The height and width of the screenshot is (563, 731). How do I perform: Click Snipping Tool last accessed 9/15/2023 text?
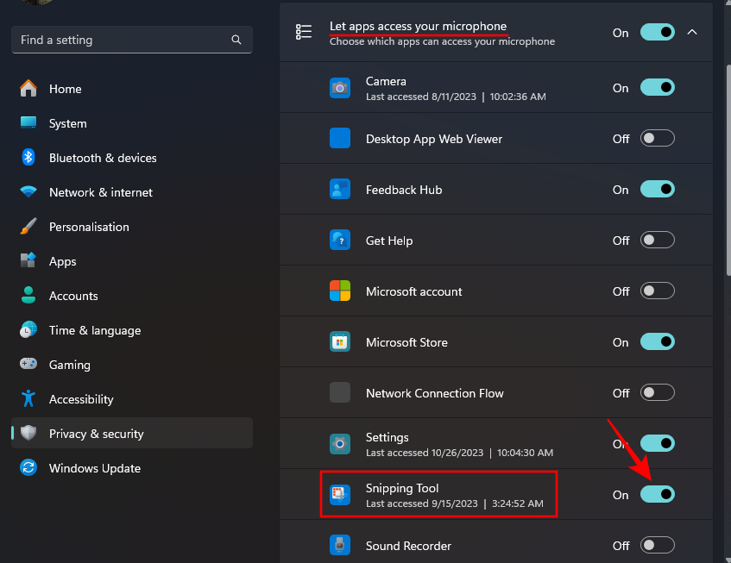pos(455,504)
